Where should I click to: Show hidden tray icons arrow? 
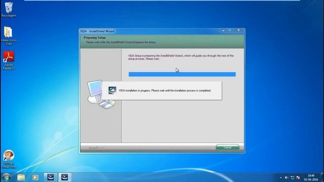point(280,177)
